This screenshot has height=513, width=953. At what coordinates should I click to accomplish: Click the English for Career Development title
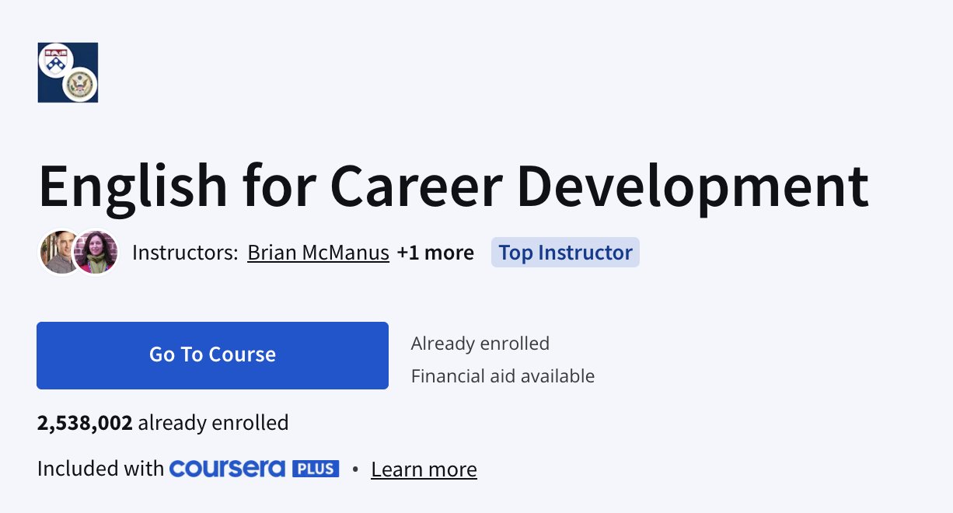coord(452,187)
